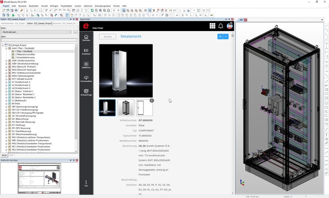This screenshot has width=329, height=198.
Task: Open the blue download dropdown arrow
Action: click(226, 37)
